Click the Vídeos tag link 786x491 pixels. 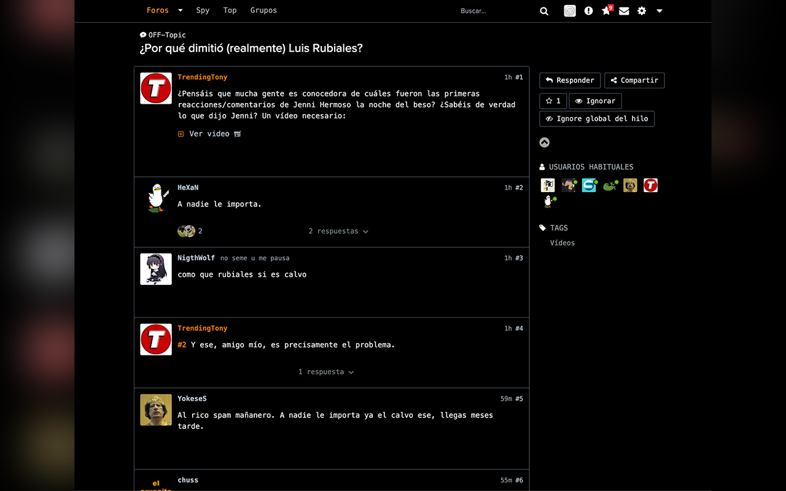coord(562,243)
